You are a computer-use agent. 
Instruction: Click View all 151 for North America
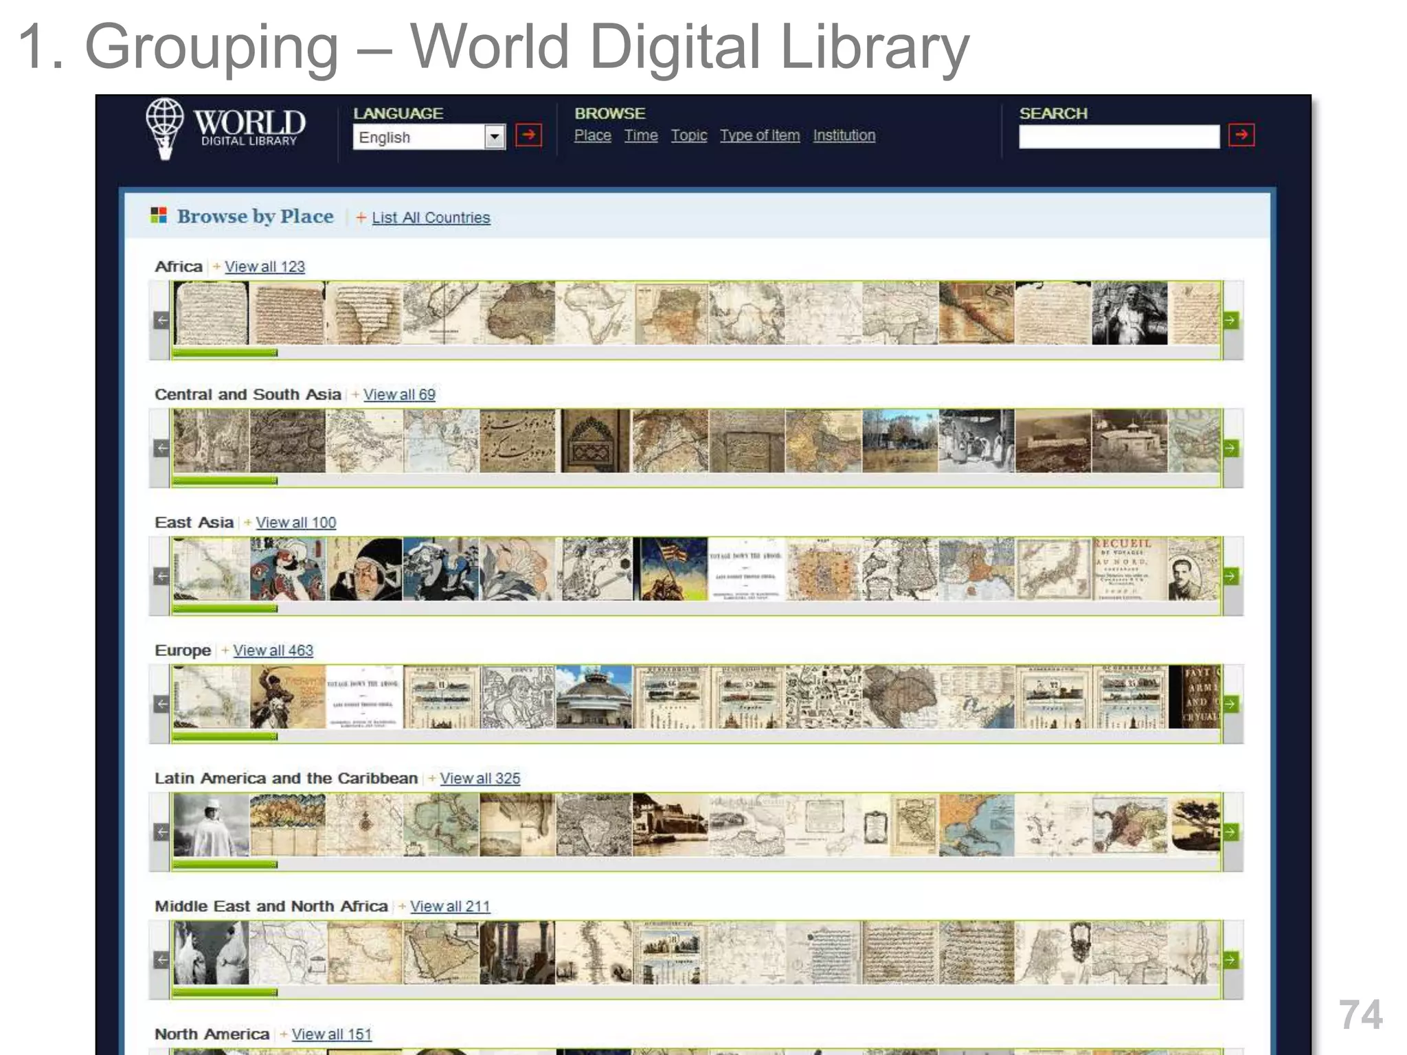pos(331,1034)
